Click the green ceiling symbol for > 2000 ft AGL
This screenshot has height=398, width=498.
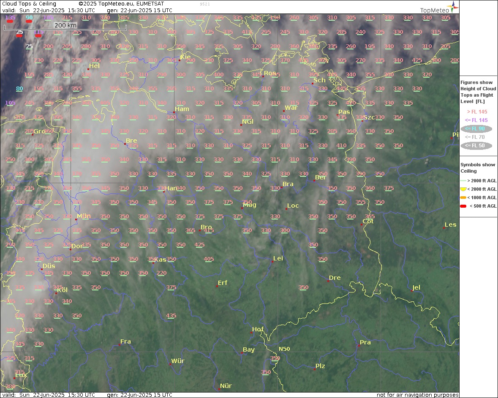tap(463, 181)
